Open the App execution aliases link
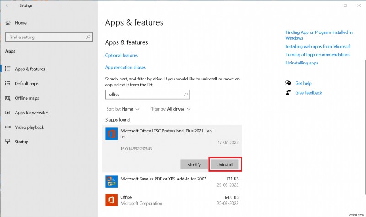366x217 pixels. pyautogui.click(x=125, y=67)
